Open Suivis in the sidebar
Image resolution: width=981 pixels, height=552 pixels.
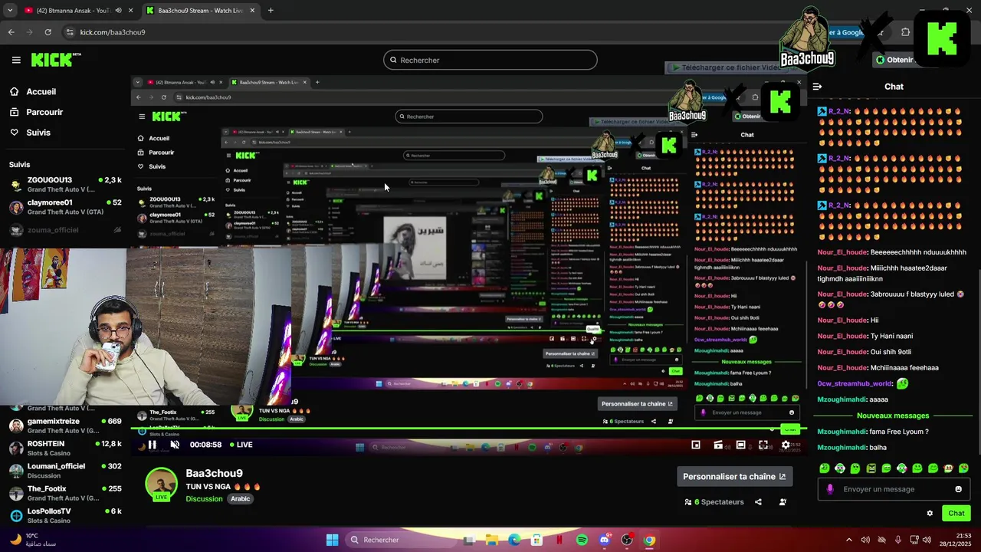pos(38,133)
